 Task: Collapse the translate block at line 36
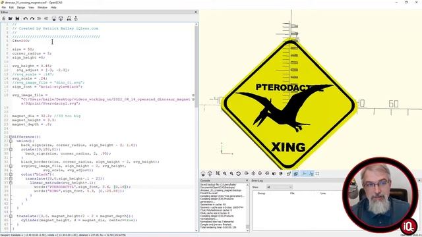(11, 178)
